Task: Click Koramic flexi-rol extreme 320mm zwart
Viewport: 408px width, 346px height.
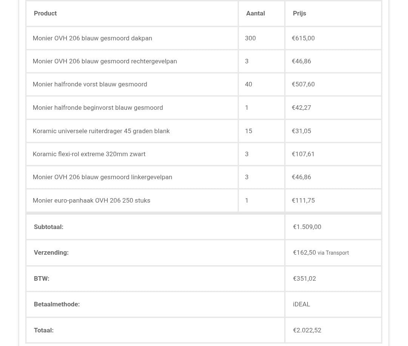Action: point(89,154)
